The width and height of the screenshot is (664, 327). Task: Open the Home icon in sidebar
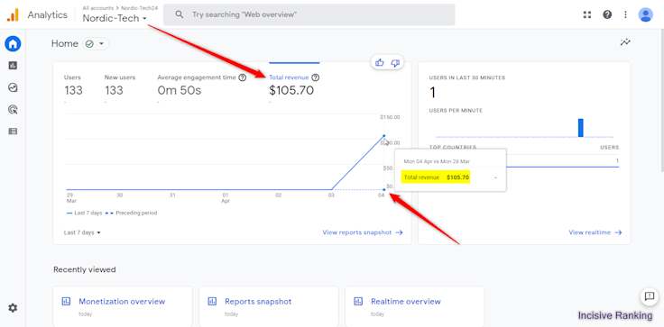(13, 43)
